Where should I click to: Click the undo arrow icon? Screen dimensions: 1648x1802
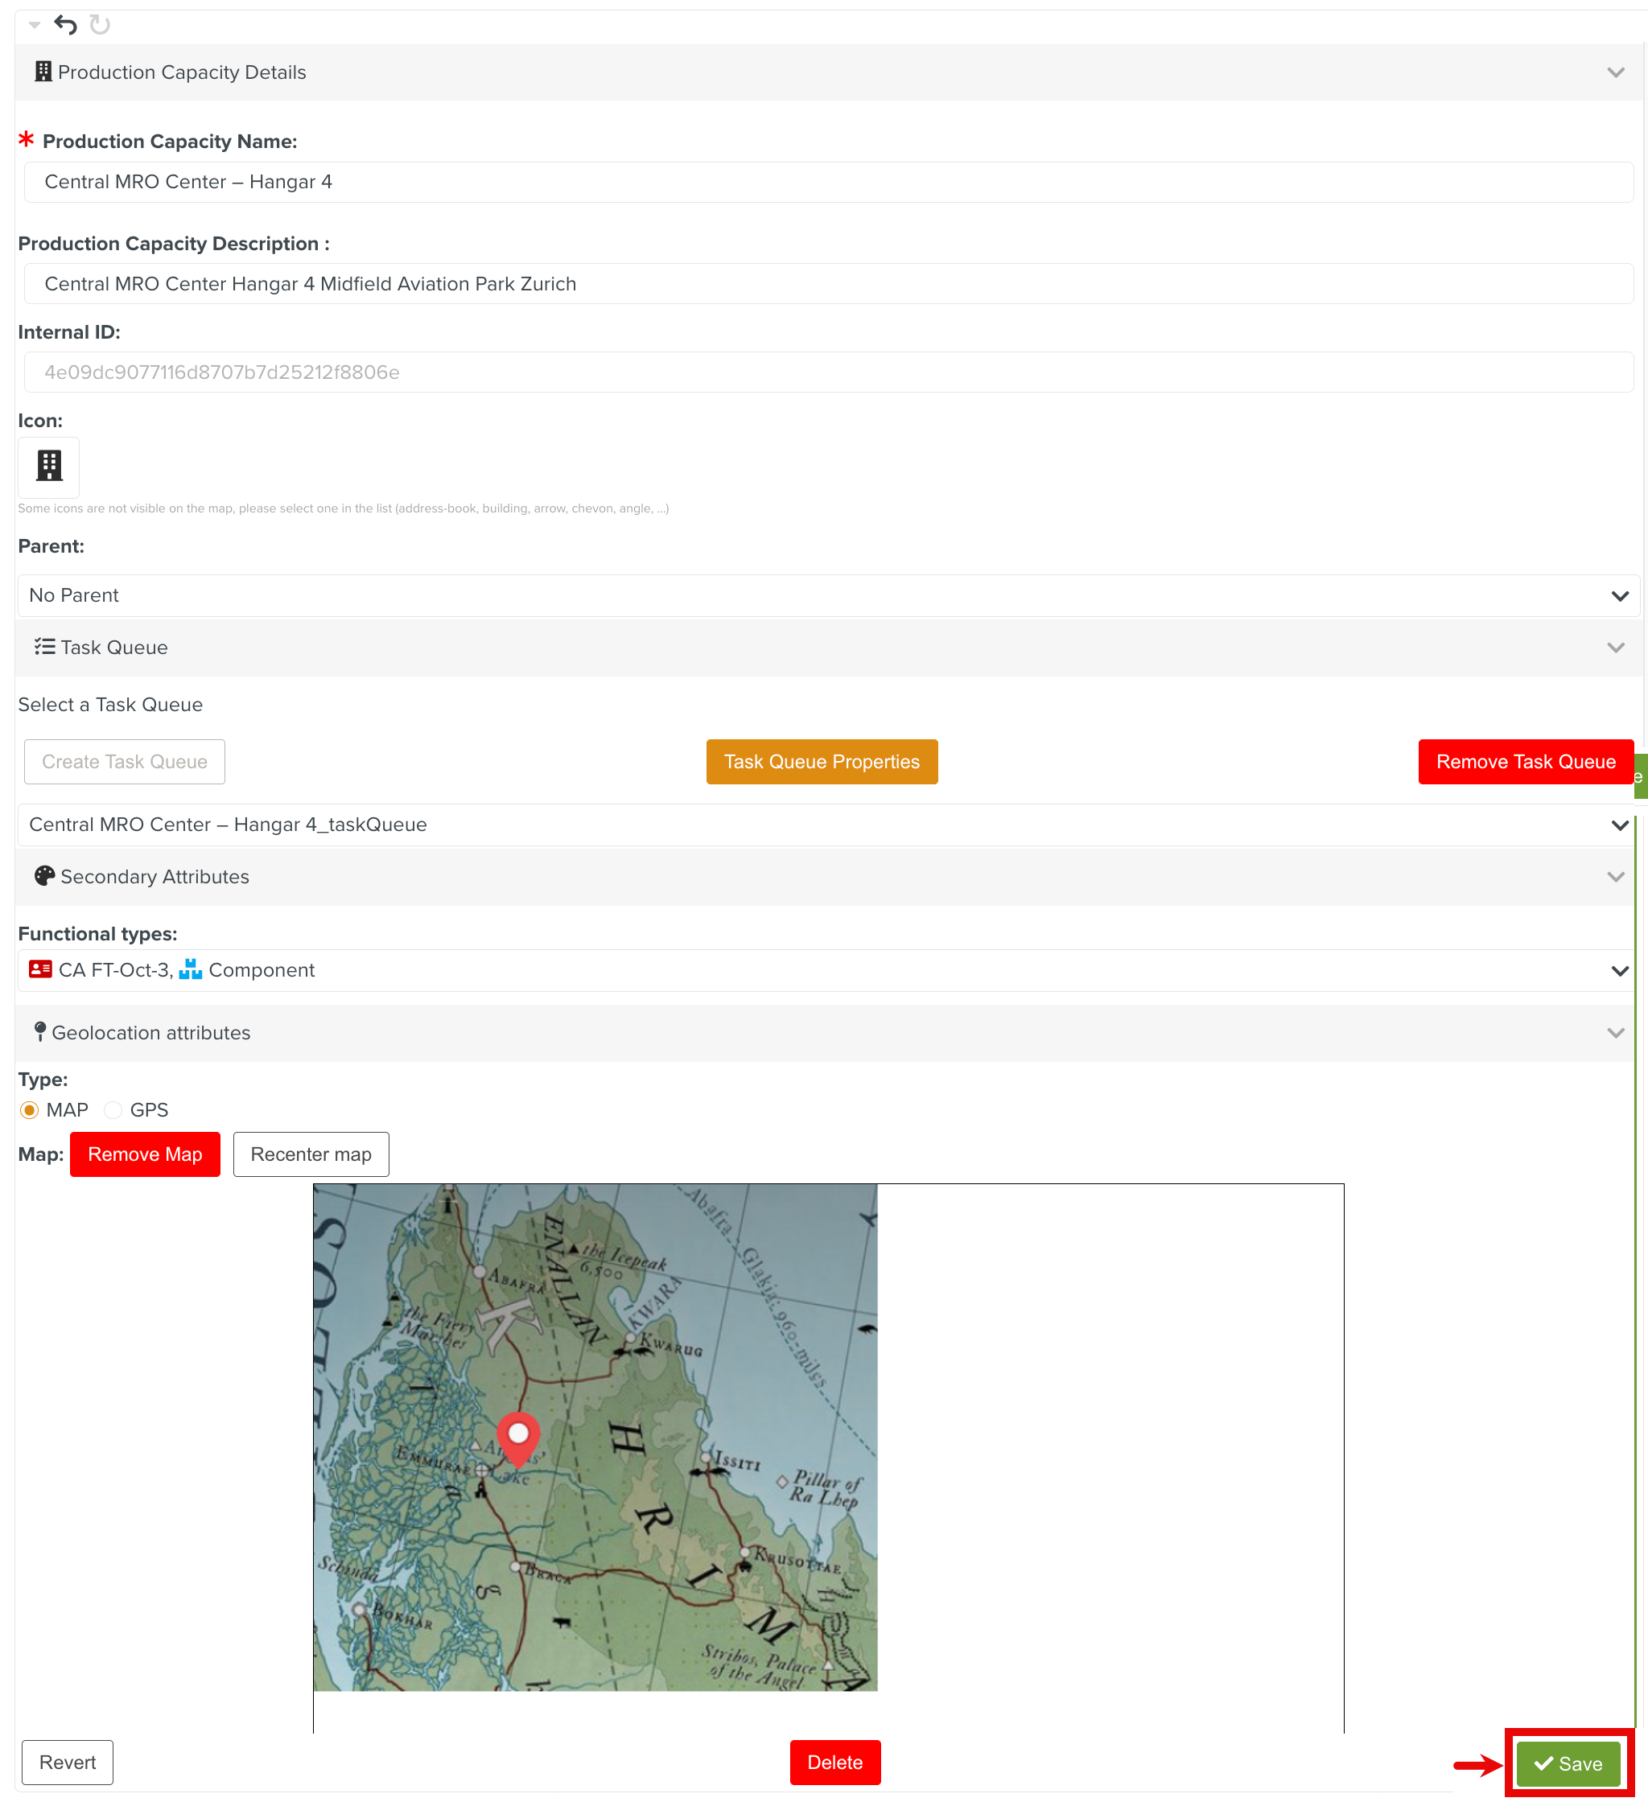(65, 24)
